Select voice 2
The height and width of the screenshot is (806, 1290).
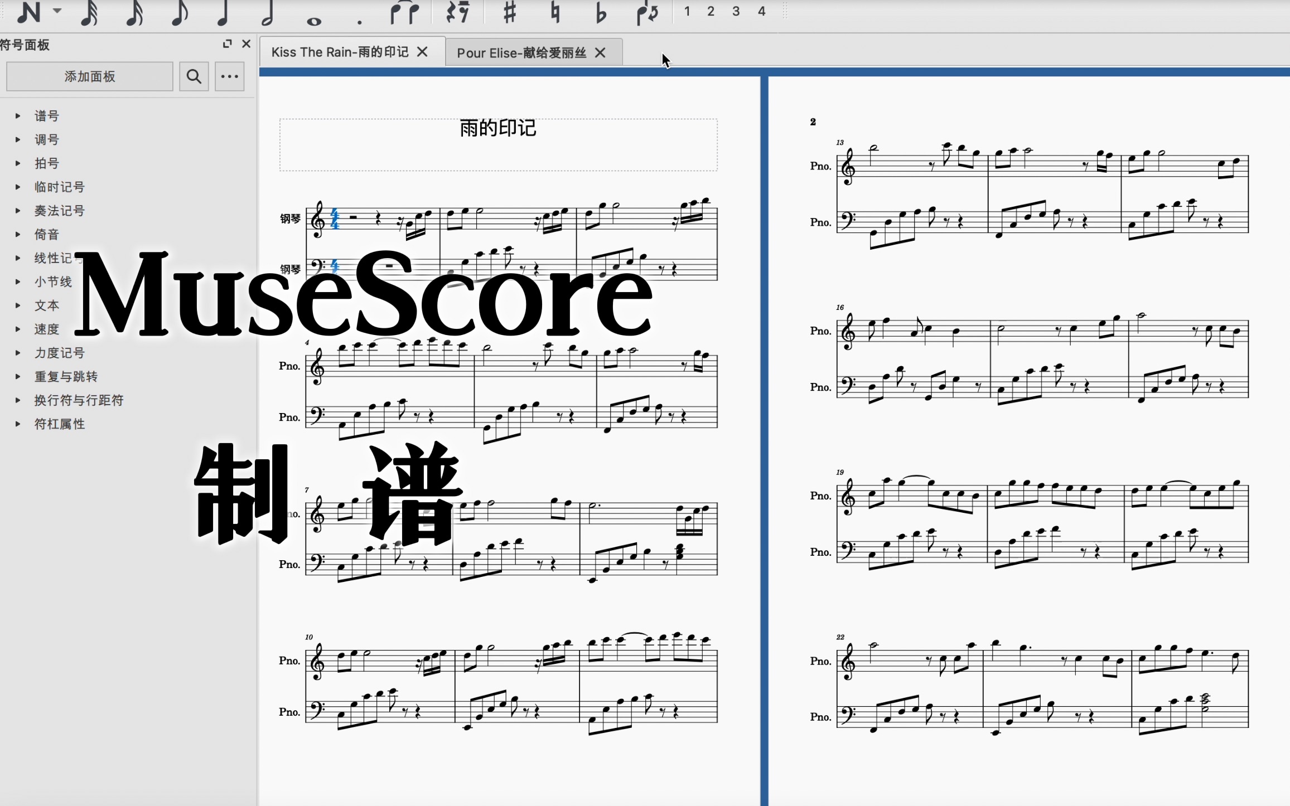pos(711,11)
